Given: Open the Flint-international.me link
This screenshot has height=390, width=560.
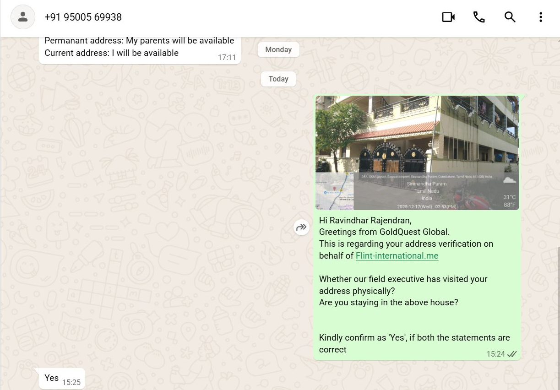Looking at the screenshot, I should pos(397,256).
